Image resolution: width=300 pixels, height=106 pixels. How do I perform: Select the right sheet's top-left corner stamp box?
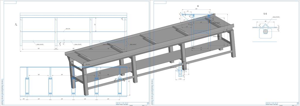click(160, 2)
